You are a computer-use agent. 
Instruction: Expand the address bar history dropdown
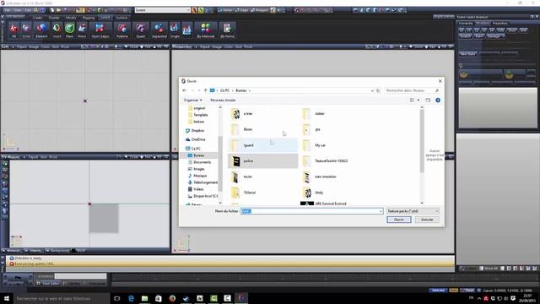372,90
